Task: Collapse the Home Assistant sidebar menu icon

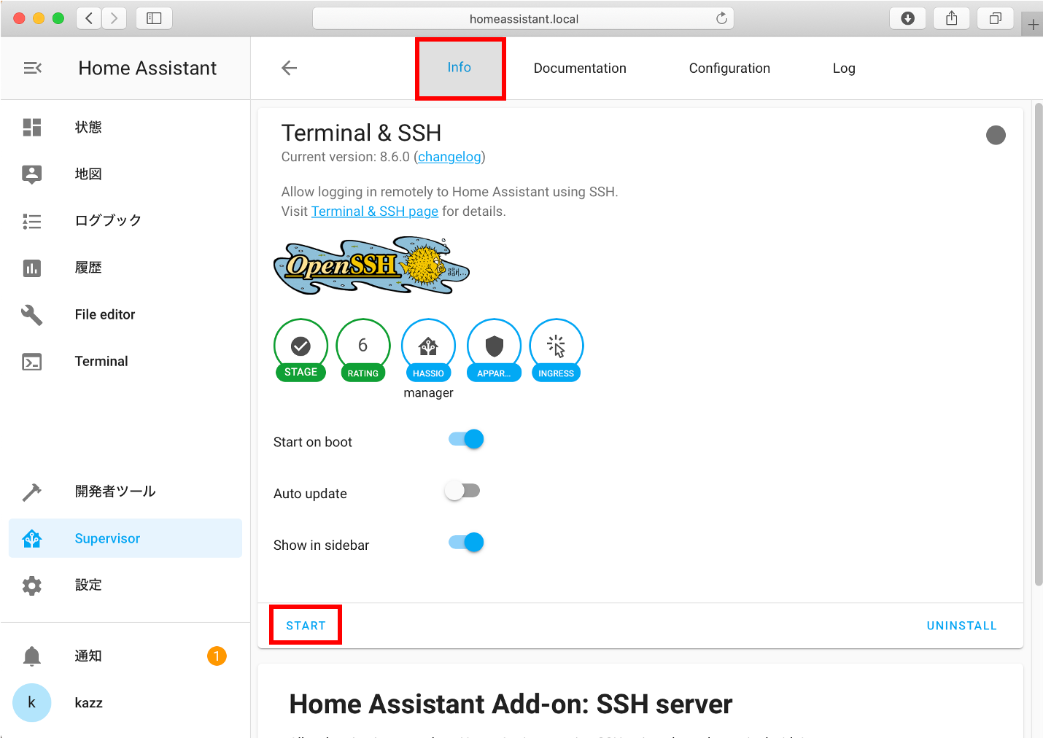Action: click(x=33, y=68)
